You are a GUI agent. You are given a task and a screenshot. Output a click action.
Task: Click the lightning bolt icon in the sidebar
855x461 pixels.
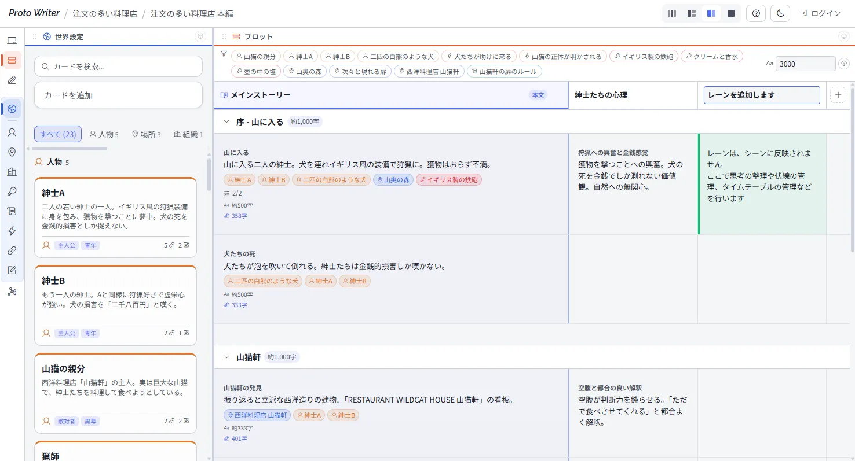click(x=12, y=230)
